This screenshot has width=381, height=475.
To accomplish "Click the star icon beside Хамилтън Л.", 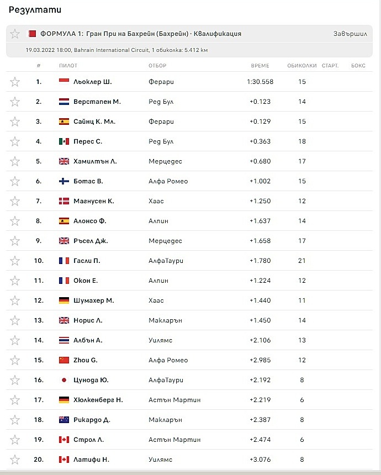I will 15,161.
